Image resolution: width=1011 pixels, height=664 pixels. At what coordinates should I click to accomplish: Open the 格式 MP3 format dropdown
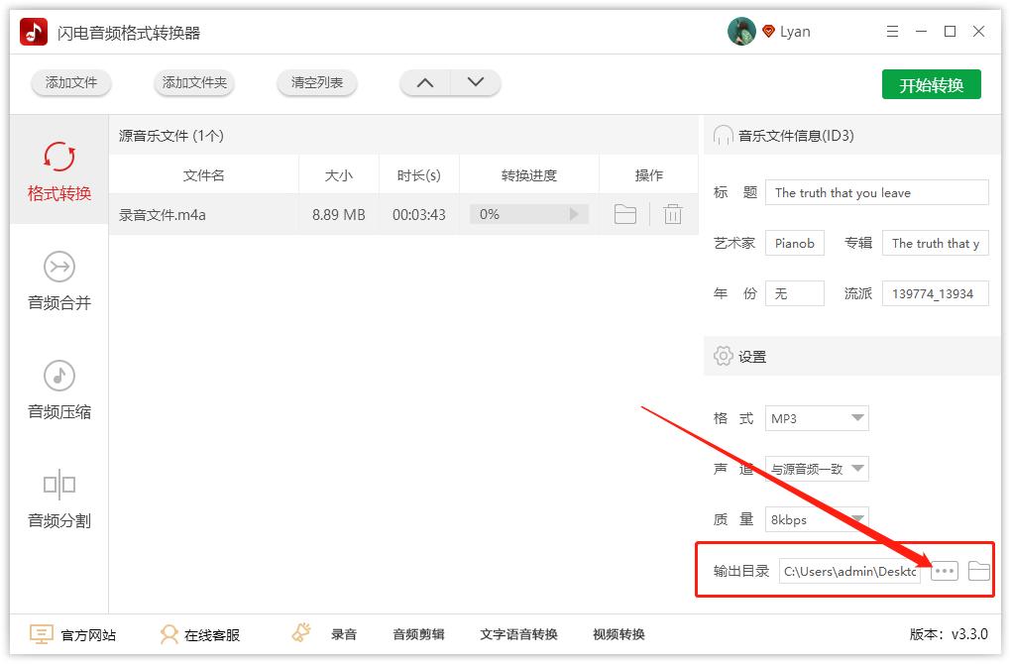816,418
